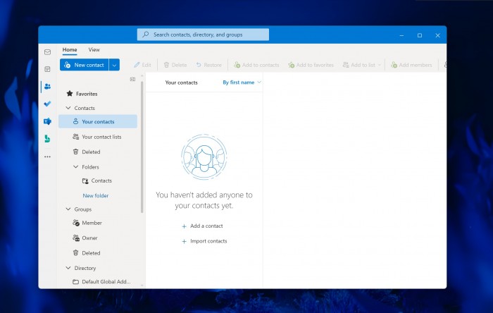Viewport: 493px width, 313px height.
Task: Show more apps via three-dot icon
Action: pos(47,156)
